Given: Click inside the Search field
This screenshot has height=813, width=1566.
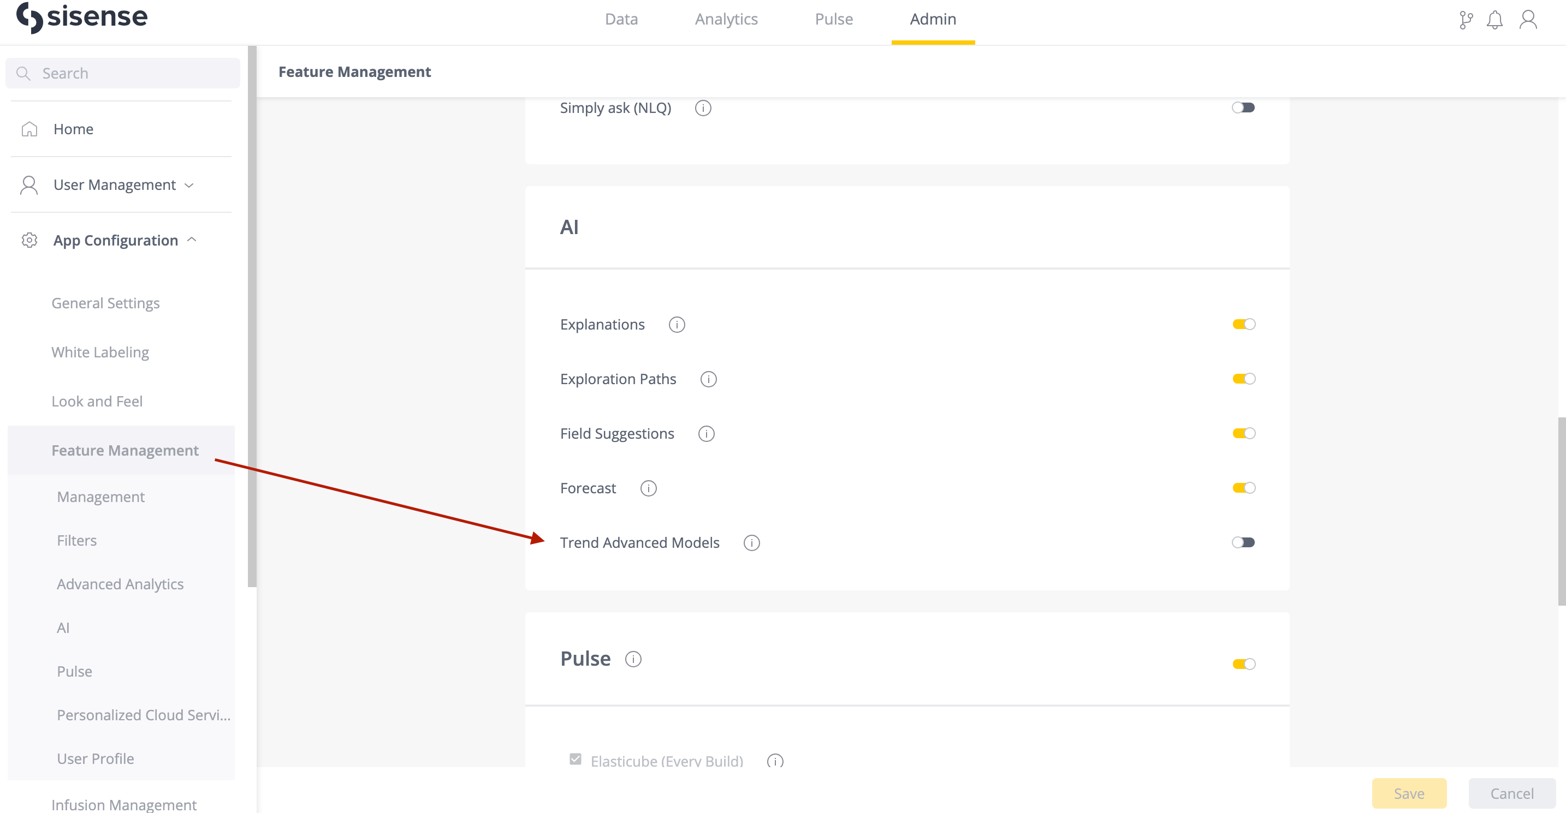Looking at the screenshot, I should pos(122,73).
